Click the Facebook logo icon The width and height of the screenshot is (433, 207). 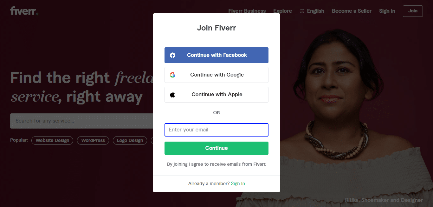[172, 55]
